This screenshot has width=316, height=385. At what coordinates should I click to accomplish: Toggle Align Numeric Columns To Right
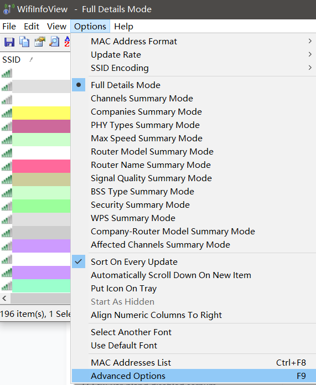(x=194, y=315)
